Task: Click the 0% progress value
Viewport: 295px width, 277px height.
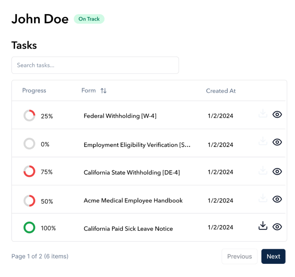Action: click(x=45, y=144)
